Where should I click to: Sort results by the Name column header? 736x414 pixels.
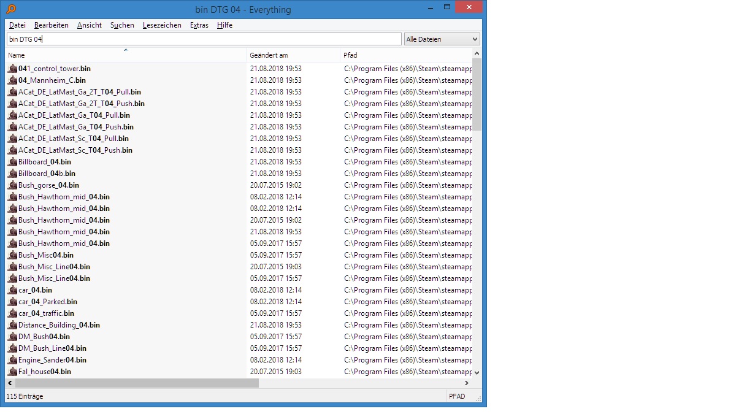[x=126, y=55]
